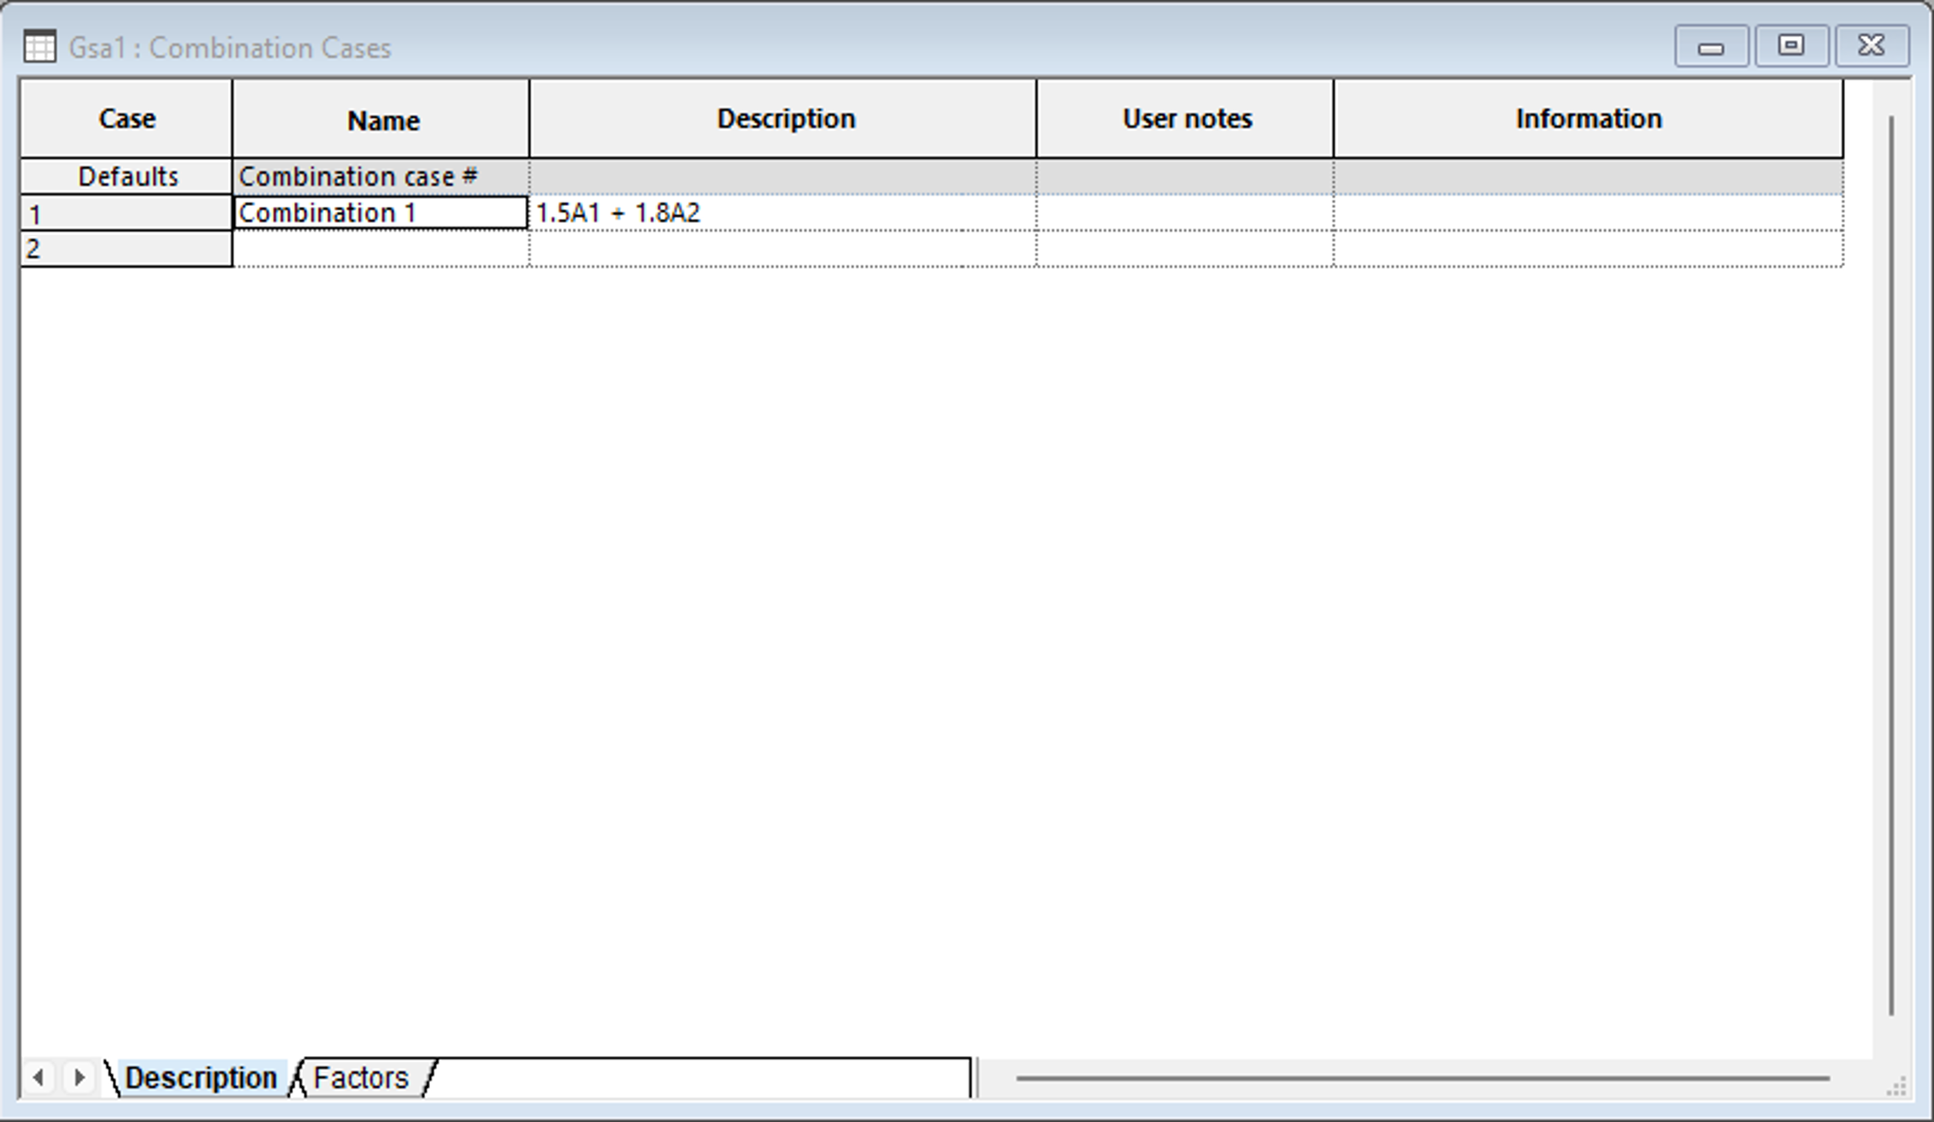Click the horizontal scrollbar at bottom
Screen dimensions: 1934x1122
coord(1421,1078)
